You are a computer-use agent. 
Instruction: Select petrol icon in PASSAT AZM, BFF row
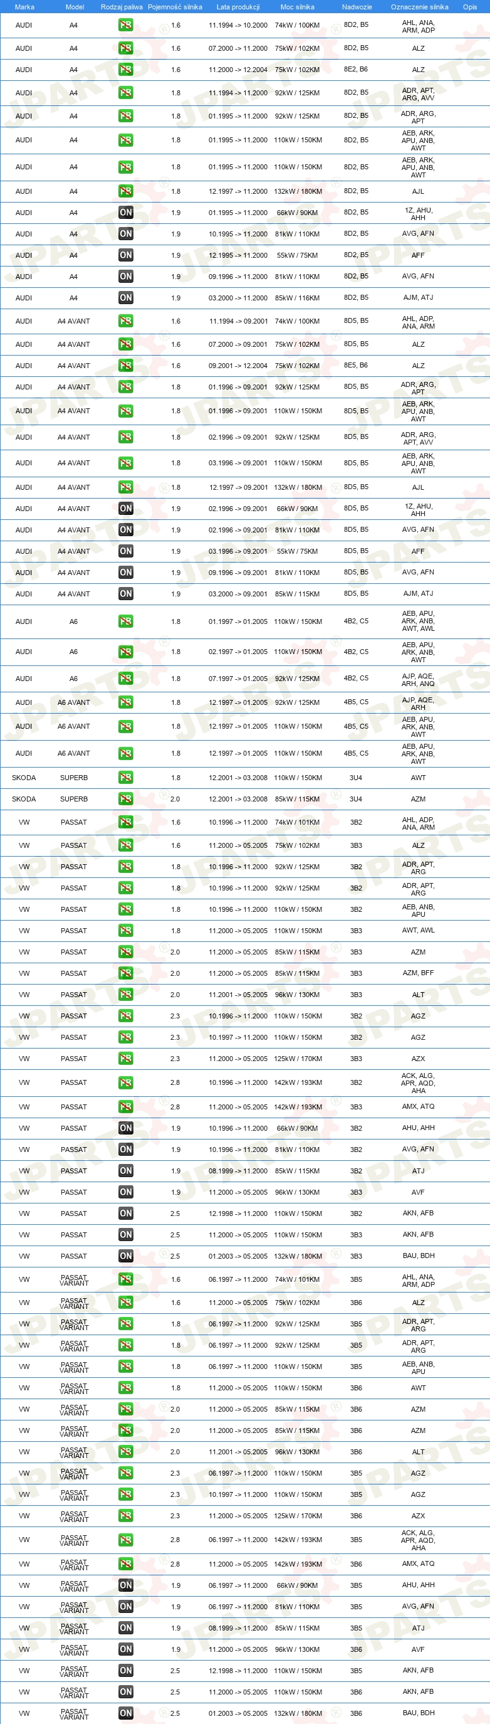tap(126, 973)
